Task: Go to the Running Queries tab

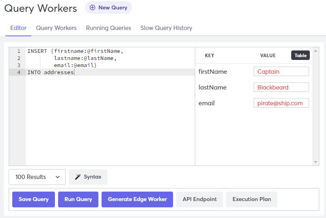Action: [108, 28]
